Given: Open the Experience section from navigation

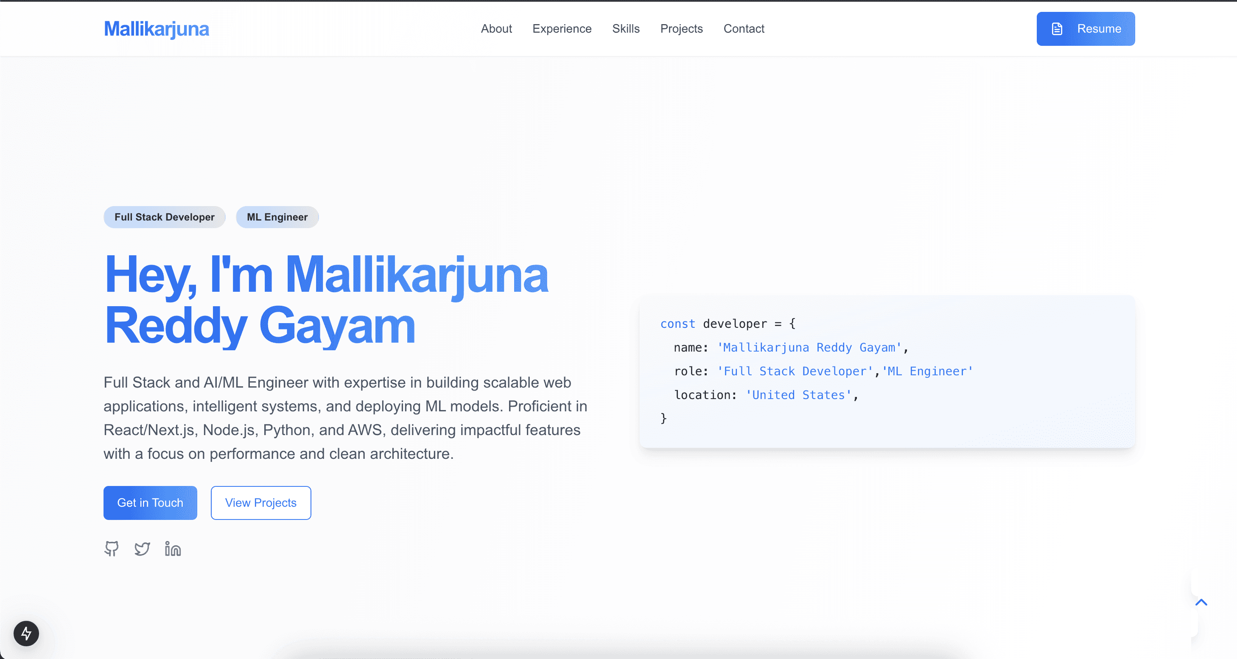Looking at the screenshot, I should [562, 28].
